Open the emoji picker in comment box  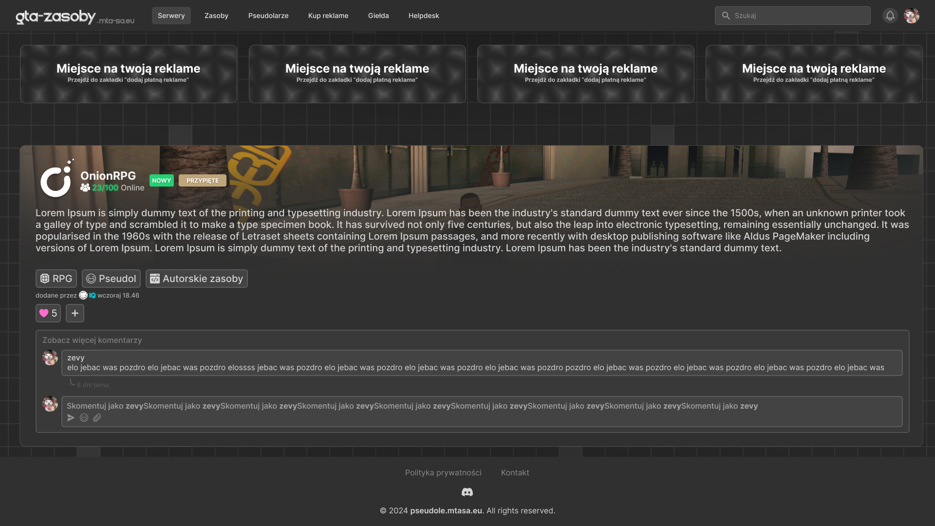(84, 418)
